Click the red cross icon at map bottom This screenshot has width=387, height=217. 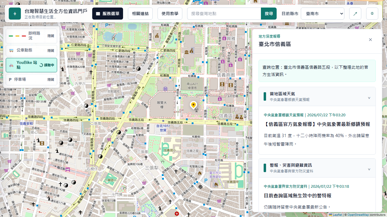pos(177,214)
